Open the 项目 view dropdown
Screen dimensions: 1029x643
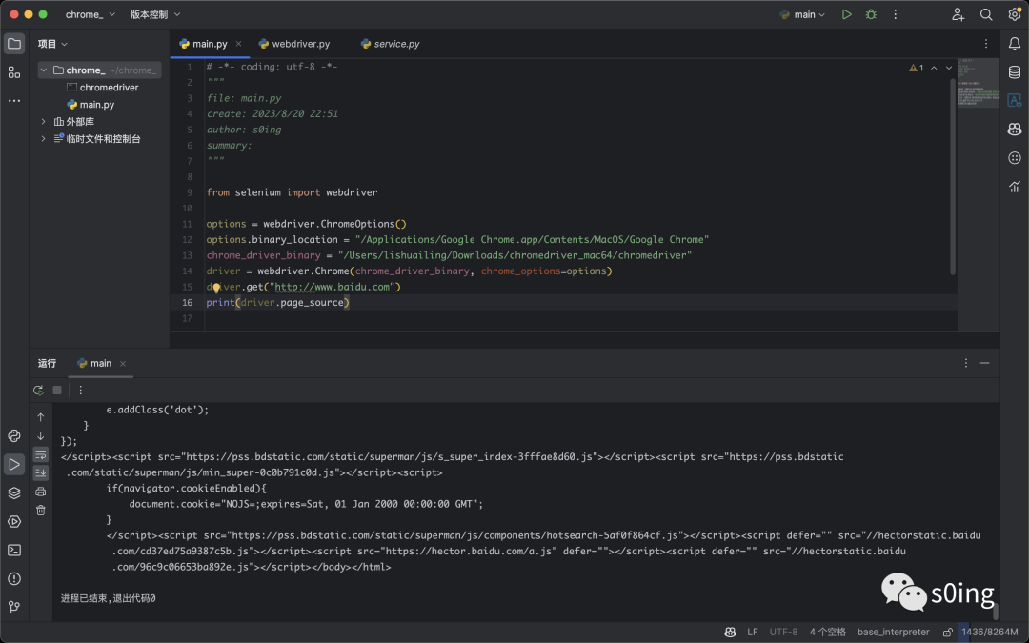[52, 44]
